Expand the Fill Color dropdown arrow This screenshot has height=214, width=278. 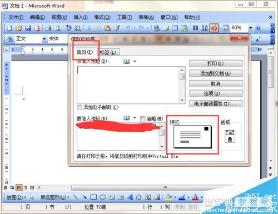(x=175, y=197)
